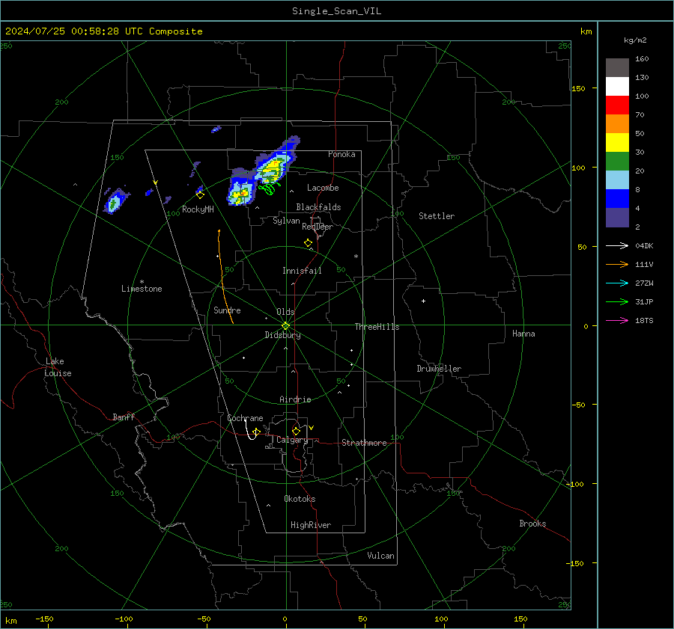
Task: Select the green 20–30 legend color
Action: [x=617, y=162]
